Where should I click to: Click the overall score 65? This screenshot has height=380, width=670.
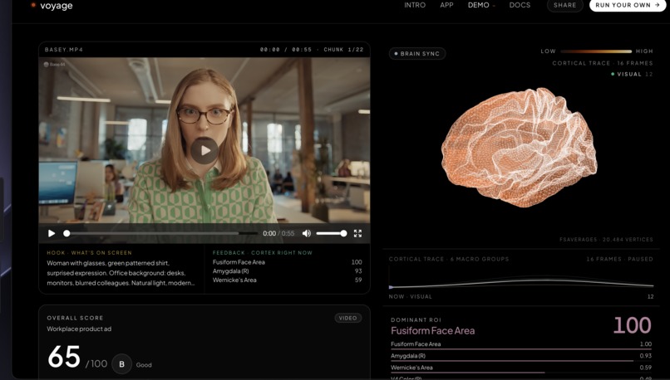tap(64, 357)
